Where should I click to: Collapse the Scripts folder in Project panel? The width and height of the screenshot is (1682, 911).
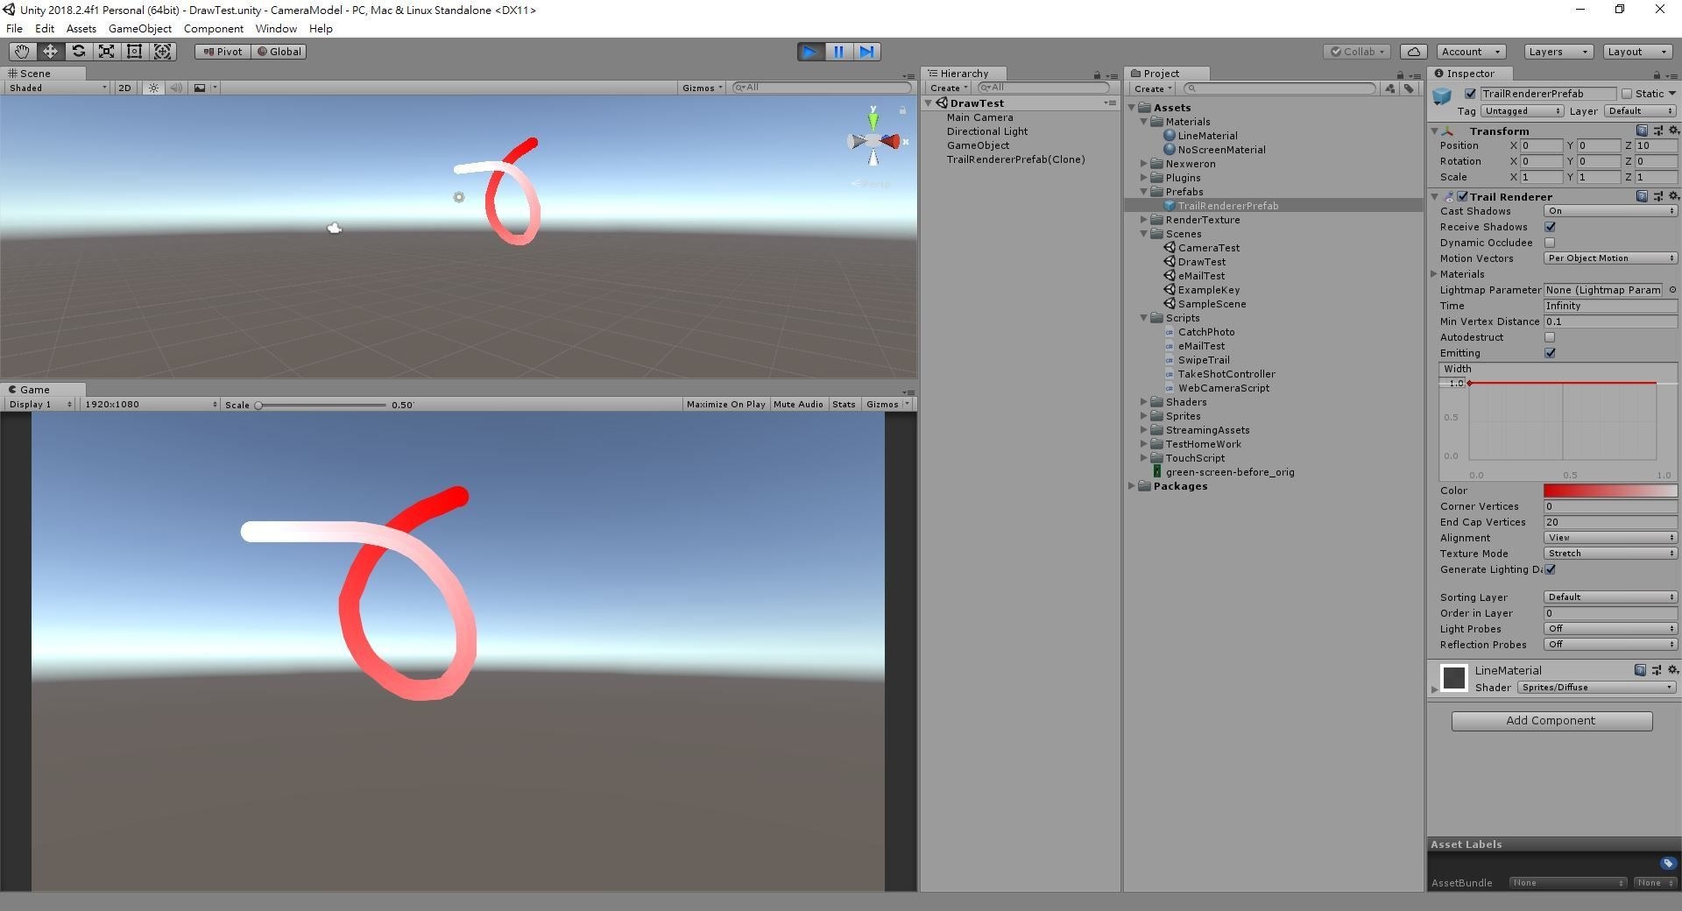click(x=1143, y=318)
